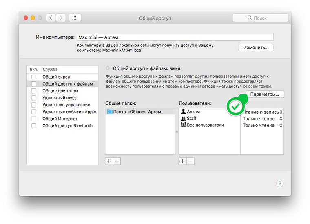Select Staff in users list
This screenshot has width=310, height=224.
[210, 119]
